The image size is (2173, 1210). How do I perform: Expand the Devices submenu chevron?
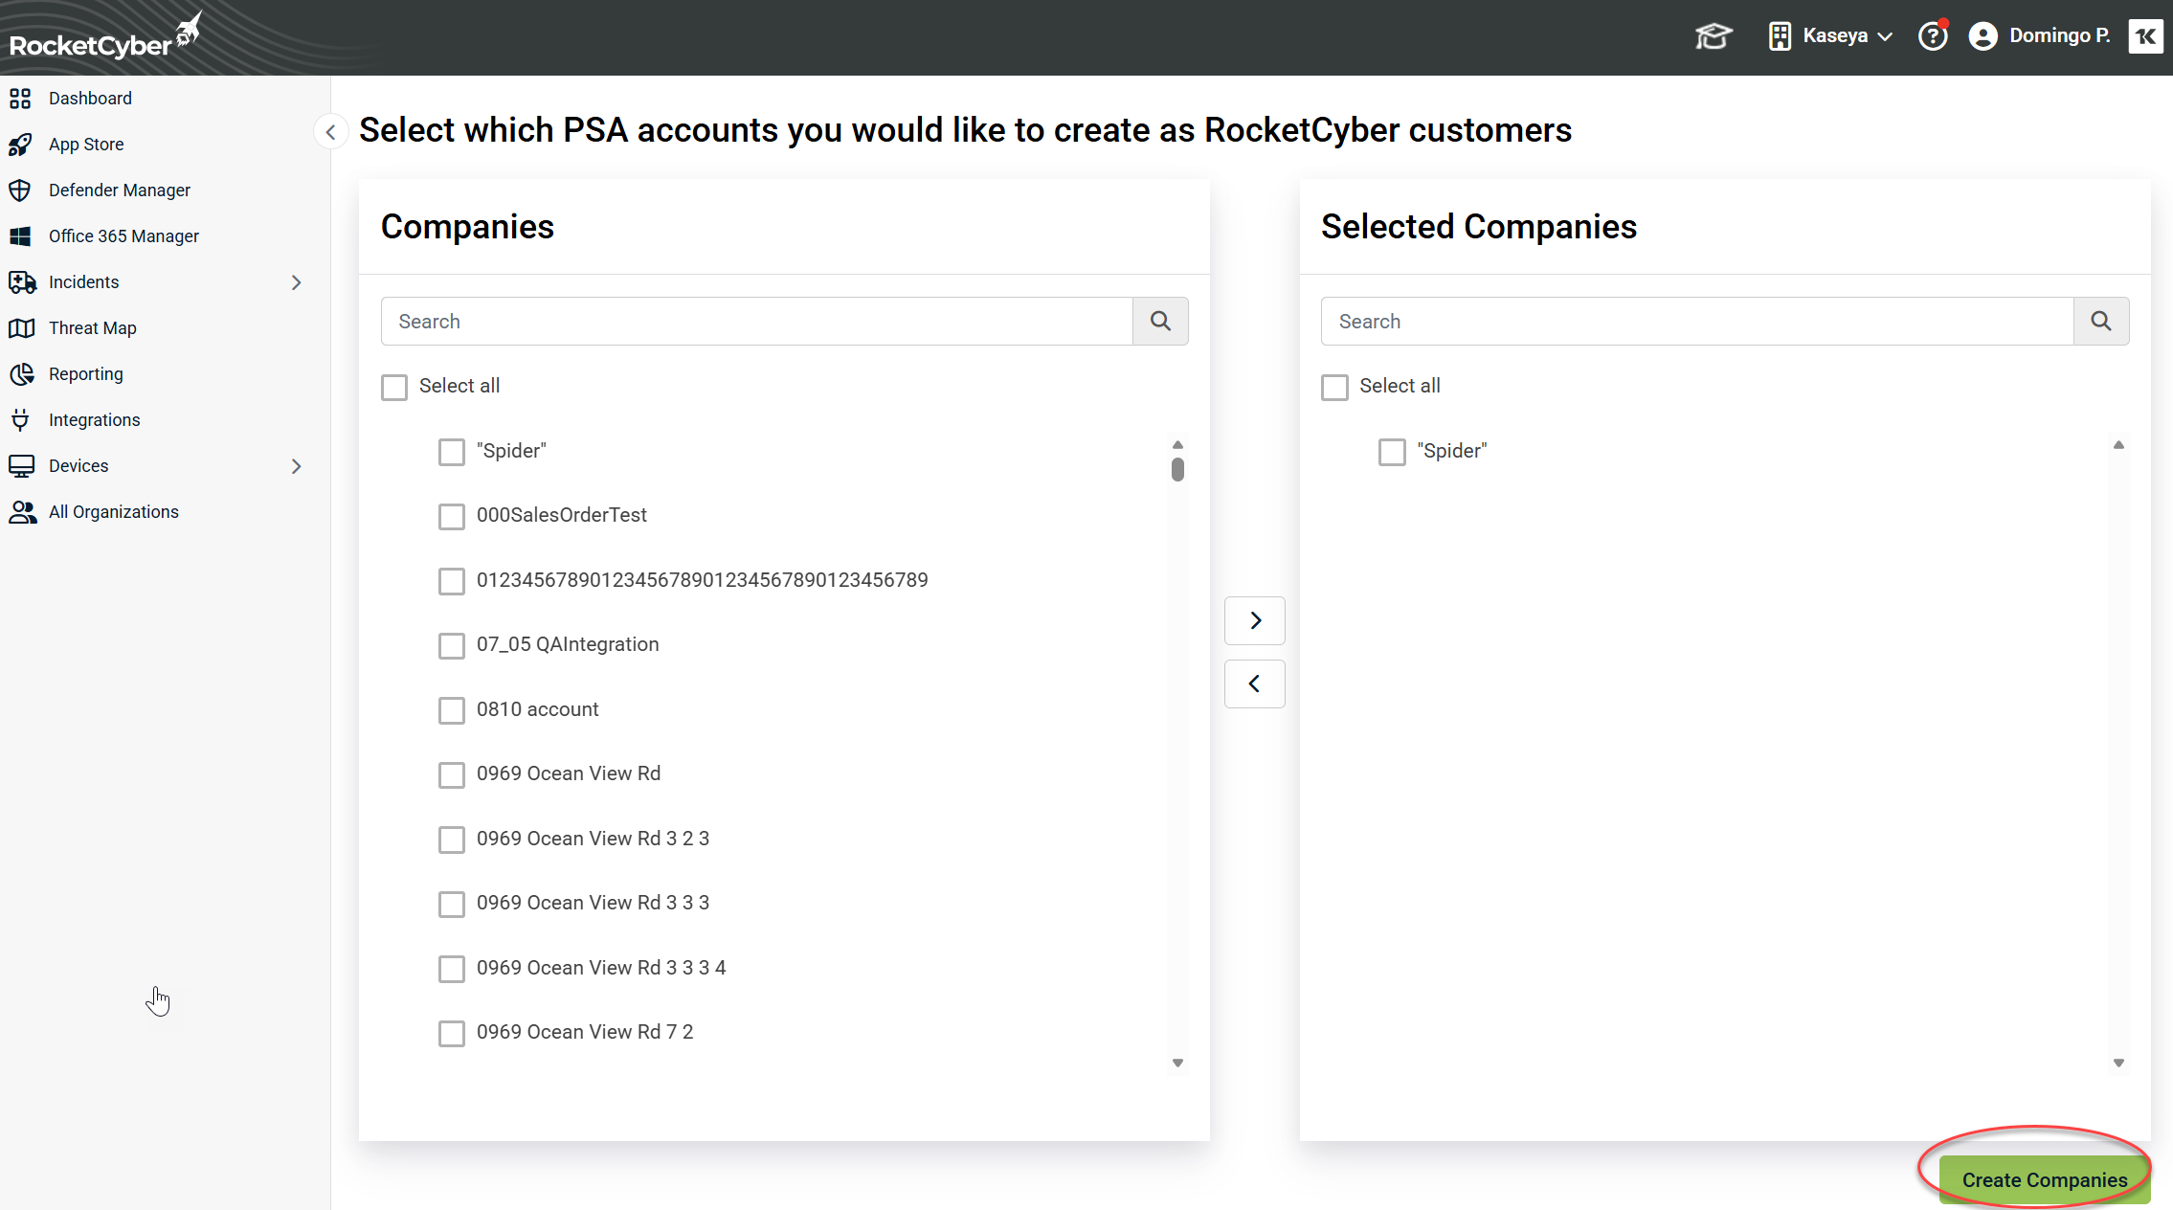(x=296, y=466)
